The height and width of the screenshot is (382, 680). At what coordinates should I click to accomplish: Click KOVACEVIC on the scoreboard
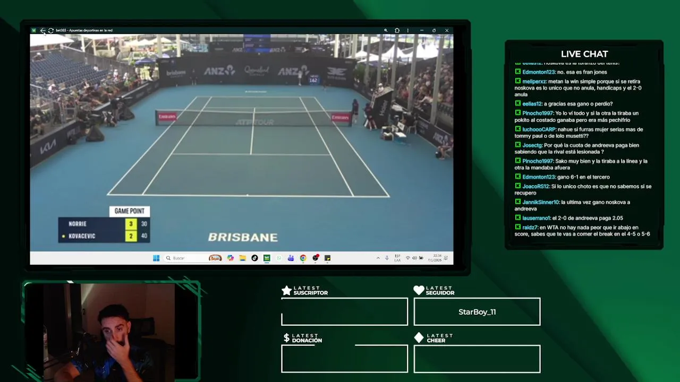[82, 236]
